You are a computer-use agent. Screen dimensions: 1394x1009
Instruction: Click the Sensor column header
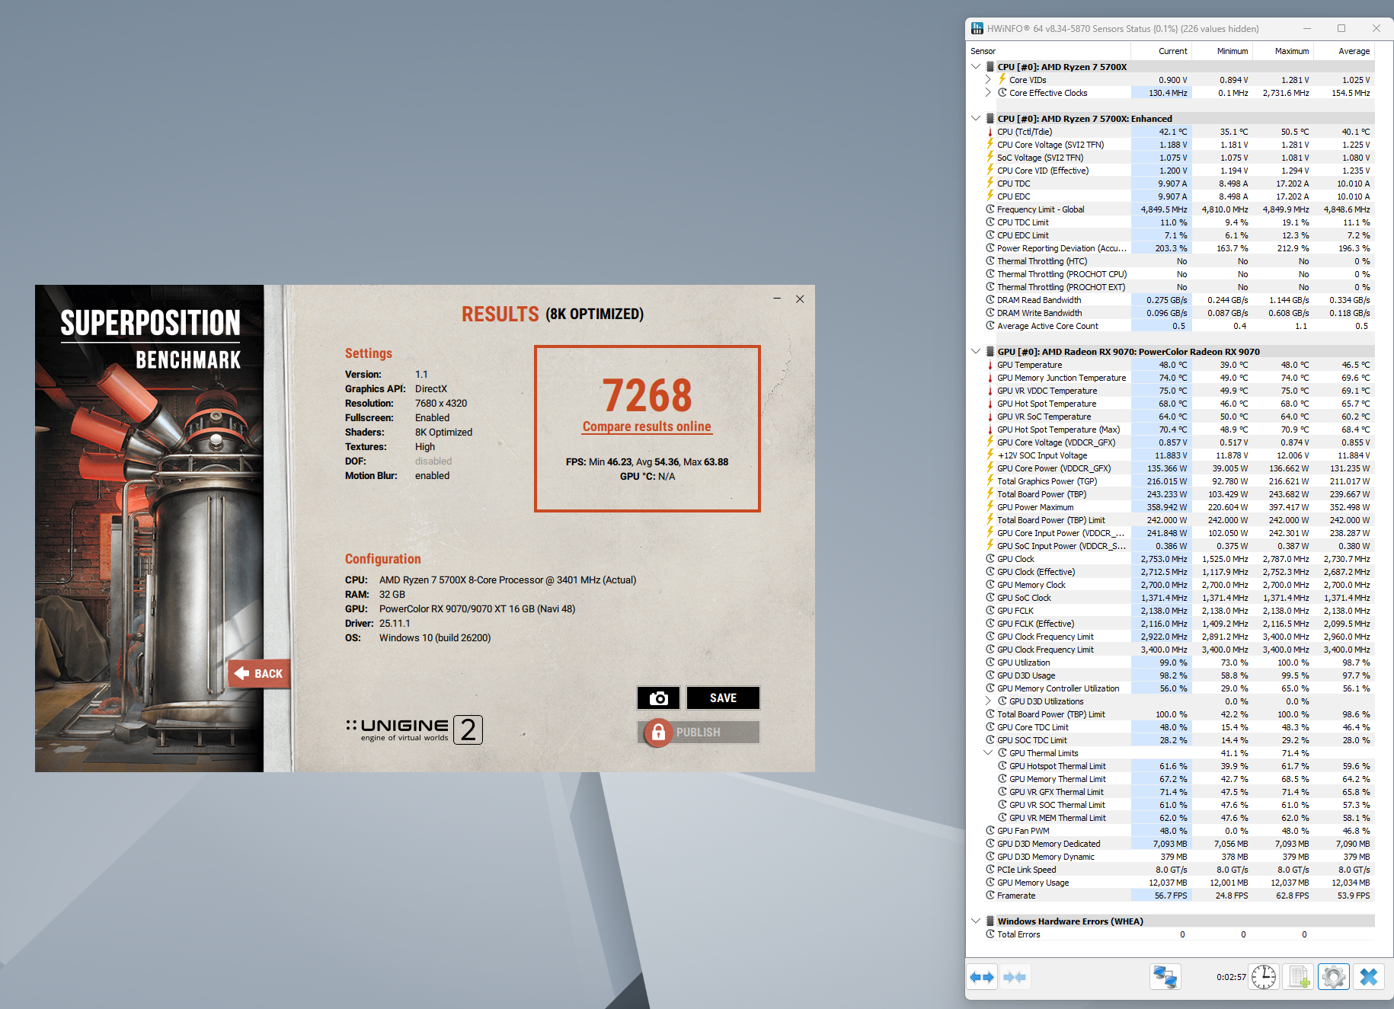[1048, 51]
